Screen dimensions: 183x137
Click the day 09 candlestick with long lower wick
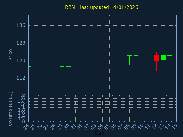(136, 55)
